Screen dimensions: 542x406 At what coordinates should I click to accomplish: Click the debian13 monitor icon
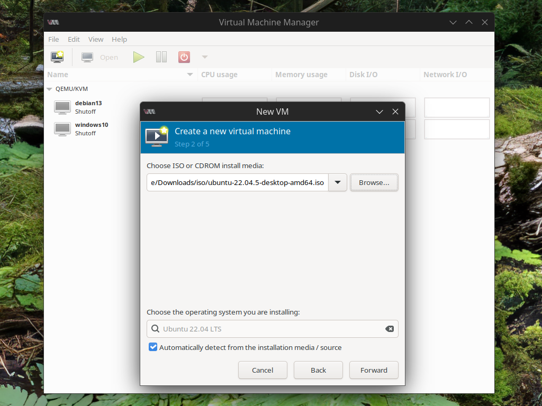[x=62, y=107]
